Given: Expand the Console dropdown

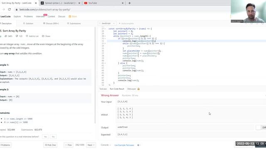Looking at the screenshot, I should (x=106, y=145).
